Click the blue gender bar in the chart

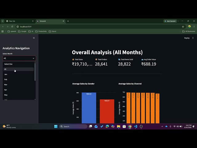coord(89,108)
